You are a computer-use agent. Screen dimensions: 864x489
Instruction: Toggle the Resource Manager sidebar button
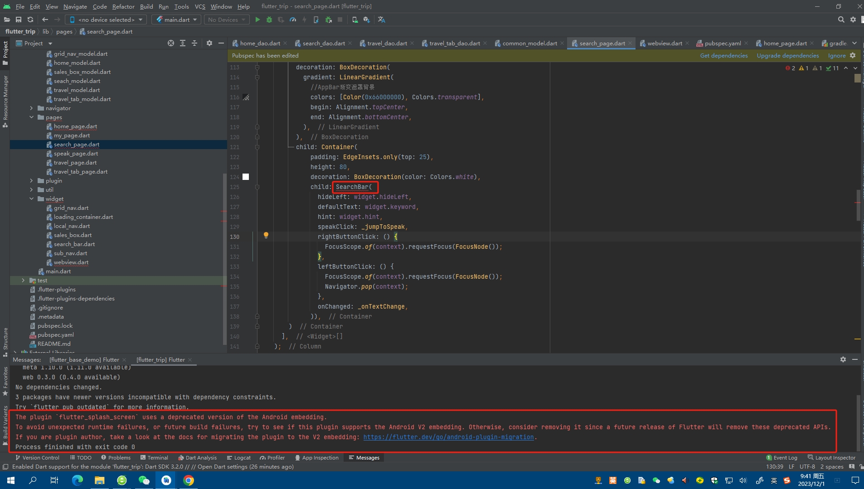tap(5, 102)
